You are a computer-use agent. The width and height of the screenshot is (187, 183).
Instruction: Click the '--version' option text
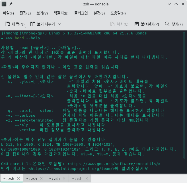click(x=25, y=130)
